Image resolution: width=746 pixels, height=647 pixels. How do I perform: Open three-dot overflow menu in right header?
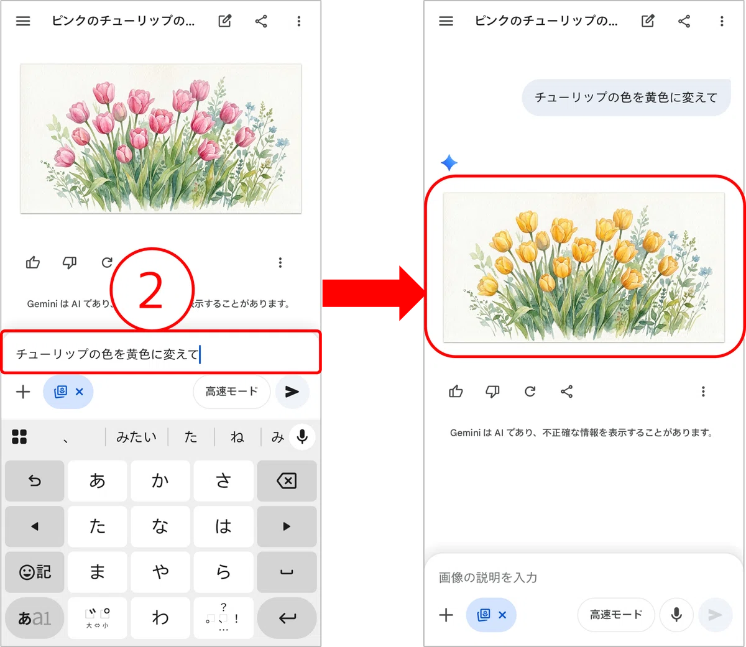(x=722, y=21)
